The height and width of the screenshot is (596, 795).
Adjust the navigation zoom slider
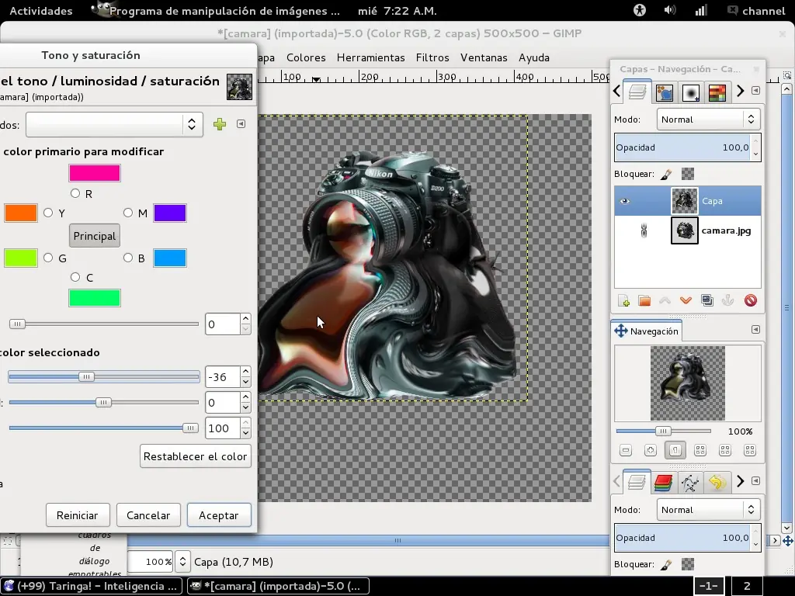point(663,431)
